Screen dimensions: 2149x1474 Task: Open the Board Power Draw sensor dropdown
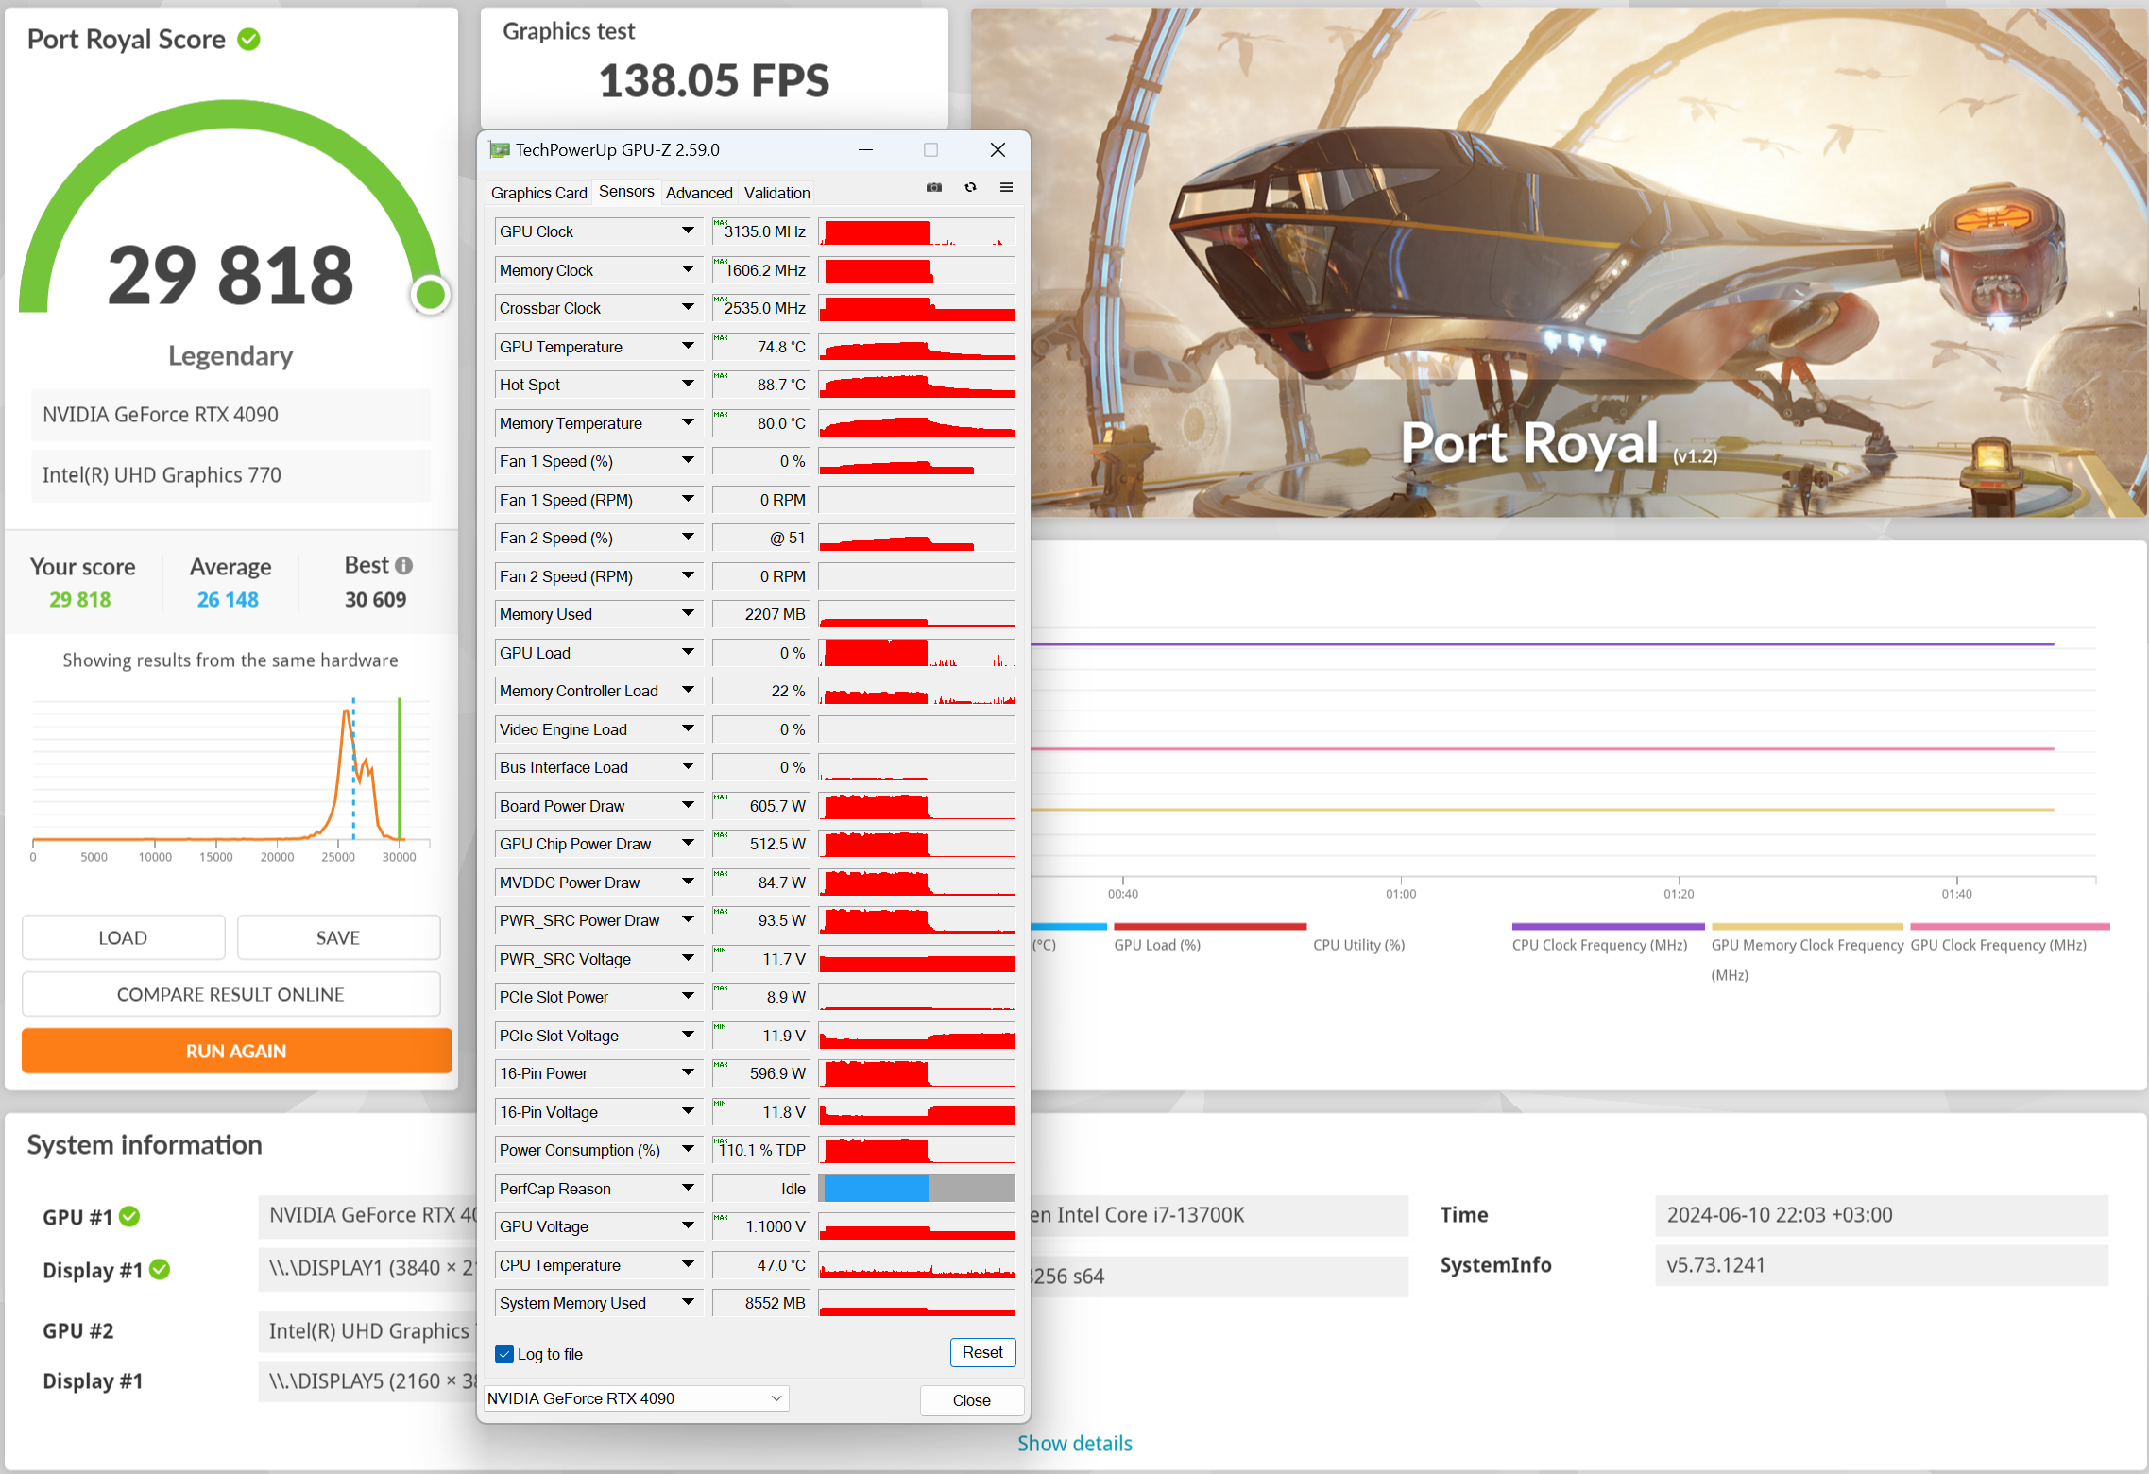pyautogui.click(x=688, y=806)
